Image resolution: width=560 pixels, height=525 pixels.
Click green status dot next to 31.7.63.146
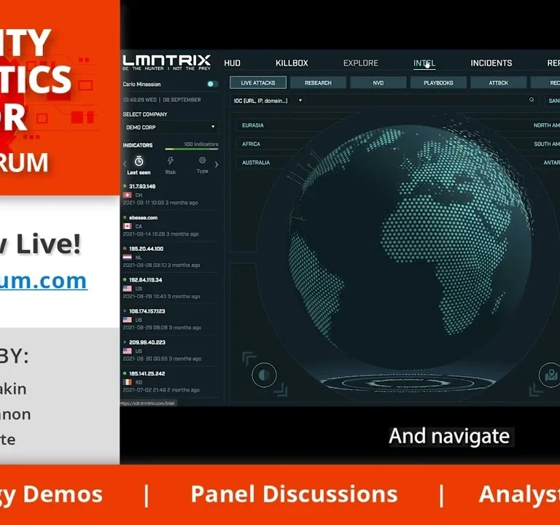(x=125, y=186)
